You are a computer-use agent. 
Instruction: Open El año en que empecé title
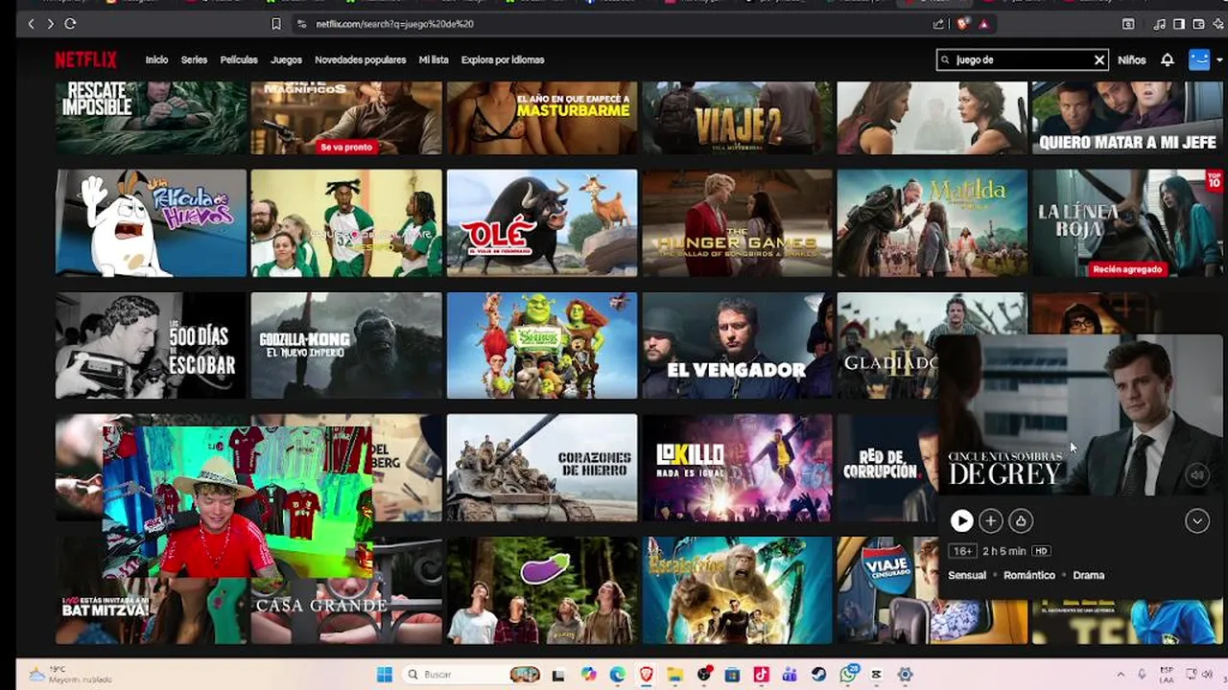pyautogui.click(x=541, y=118)
